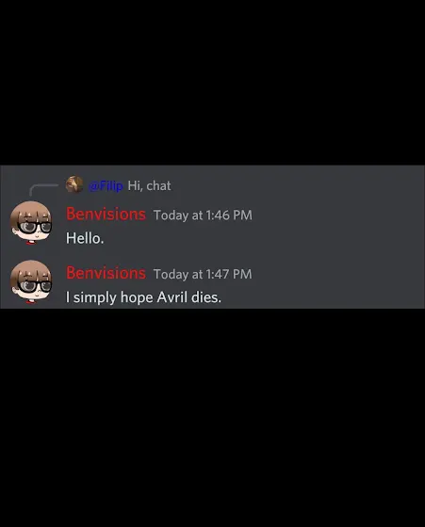
Task: Click the word "chat" in the reply preview
Action: (158, 185)
